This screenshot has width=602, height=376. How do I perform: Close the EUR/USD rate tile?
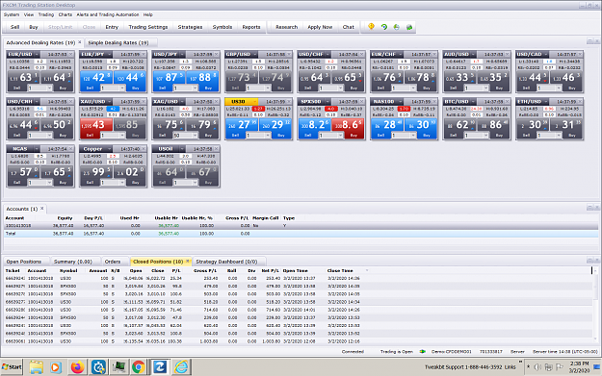point(71,54)
